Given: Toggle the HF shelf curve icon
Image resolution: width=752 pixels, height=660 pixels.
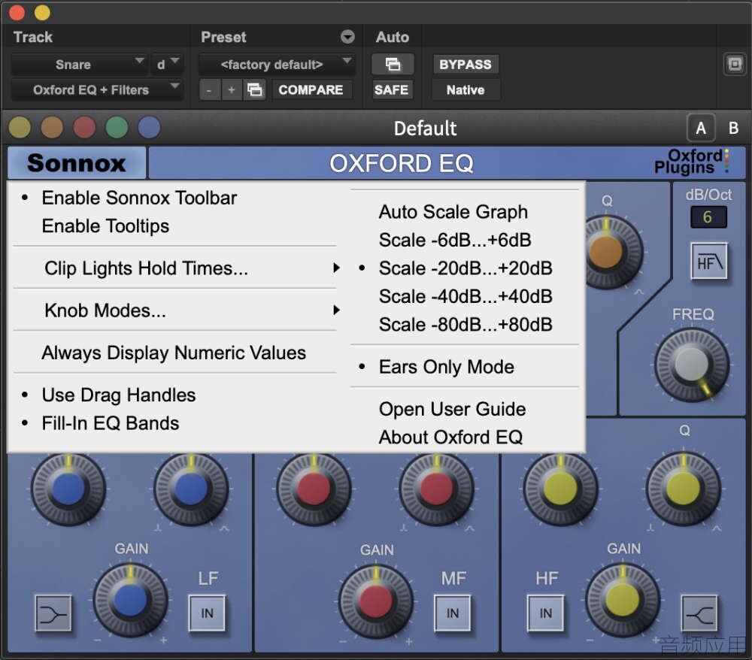Looking at the screenshot, I should [699, 613].
